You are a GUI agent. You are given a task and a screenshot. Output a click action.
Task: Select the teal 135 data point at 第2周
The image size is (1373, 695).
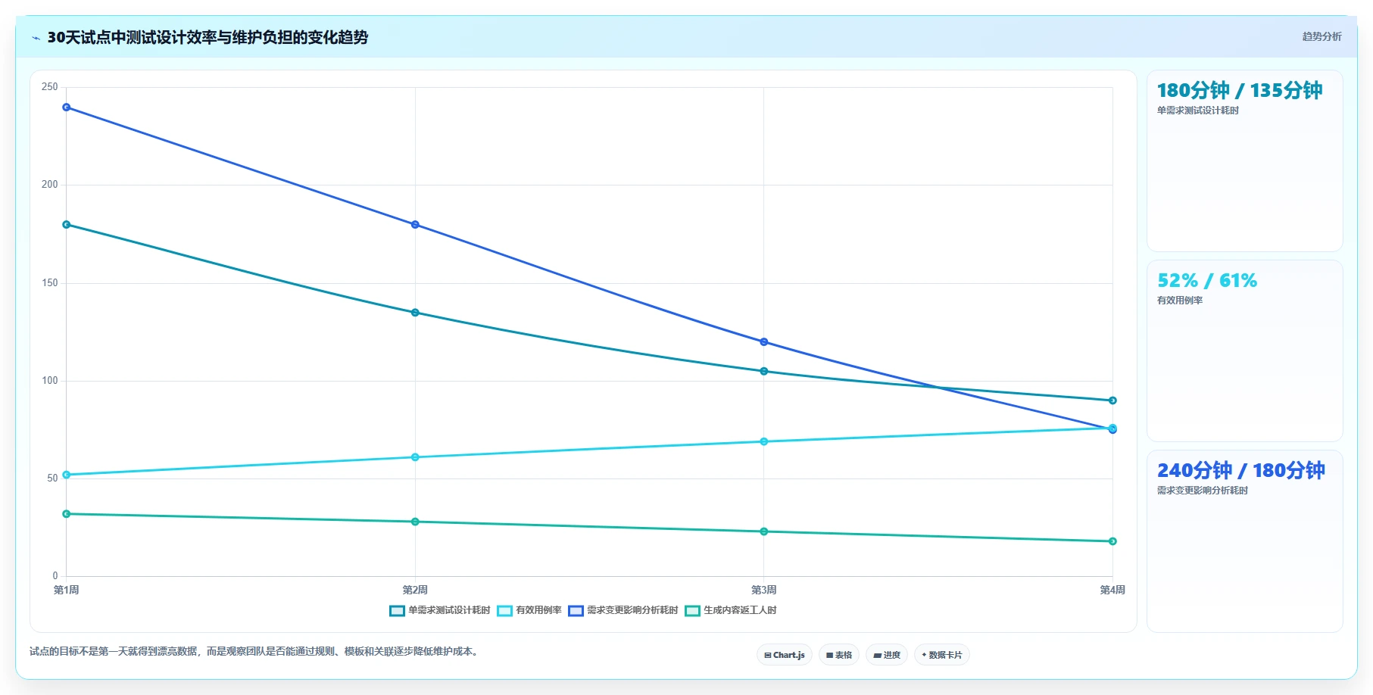[x=415, y=313]
